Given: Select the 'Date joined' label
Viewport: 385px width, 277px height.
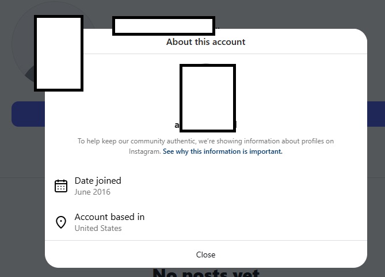Looking at the screenshot, I should pos(98,181).
